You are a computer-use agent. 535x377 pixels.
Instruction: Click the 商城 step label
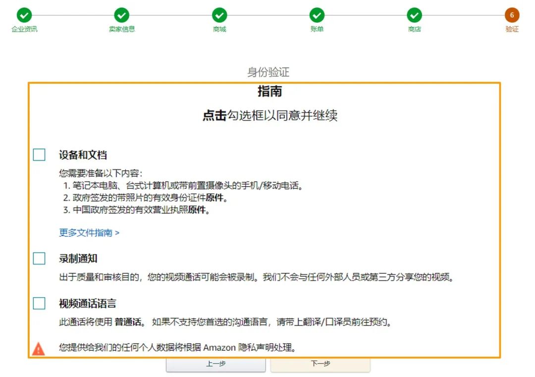(219, 29)
